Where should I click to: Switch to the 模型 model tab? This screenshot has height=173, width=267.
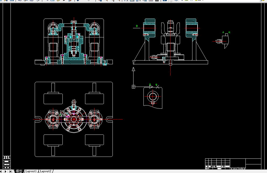pyautogui.click(x=19, y=171)
